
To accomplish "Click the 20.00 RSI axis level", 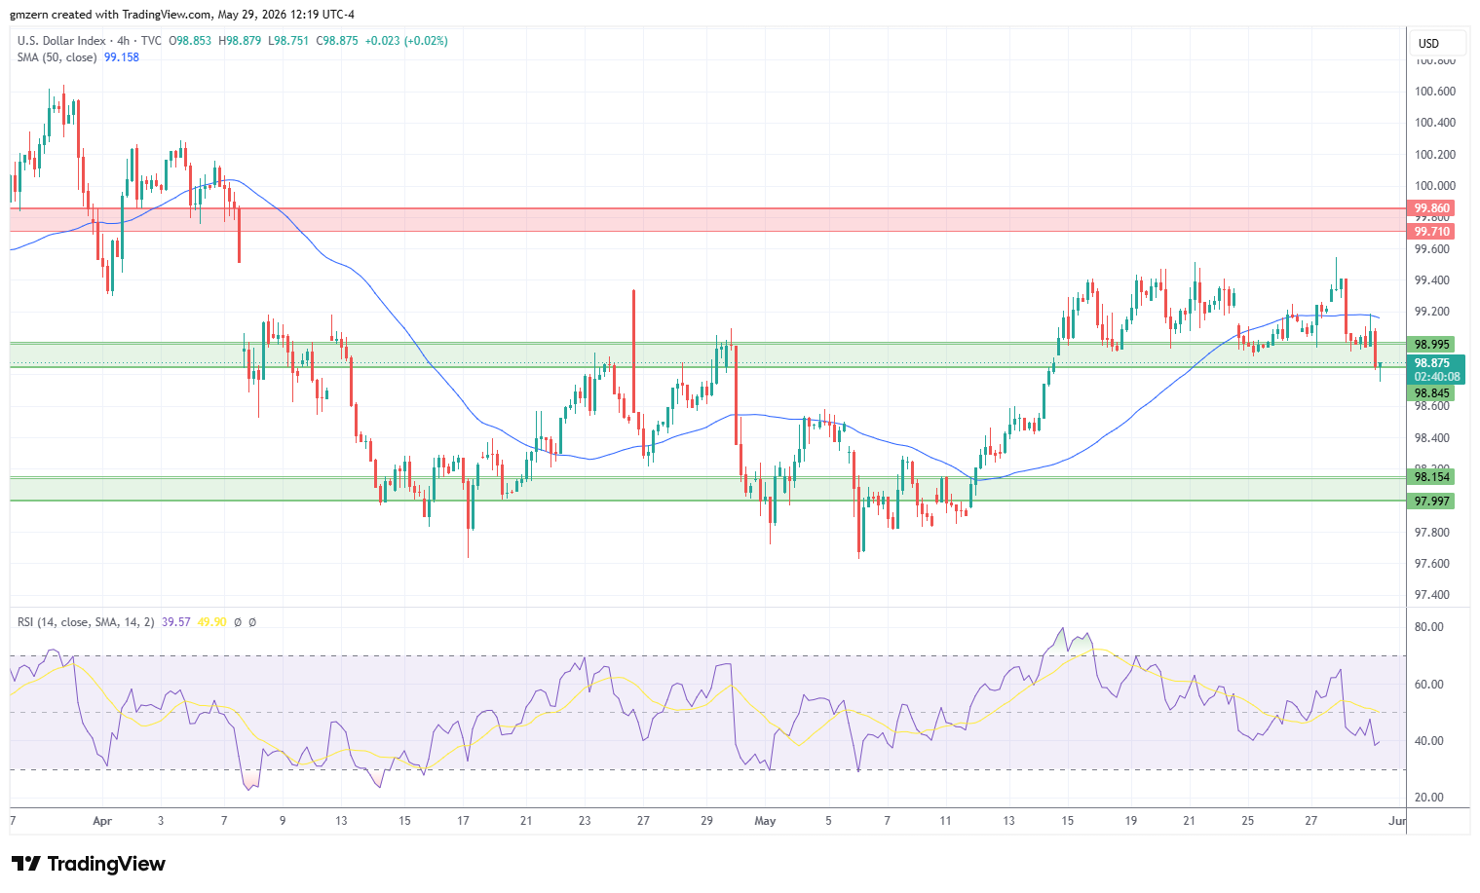I will (1429, 798).
